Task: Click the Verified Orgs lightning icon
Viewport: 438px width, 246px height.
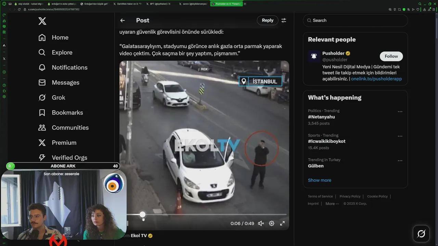Action: [42, 158]
